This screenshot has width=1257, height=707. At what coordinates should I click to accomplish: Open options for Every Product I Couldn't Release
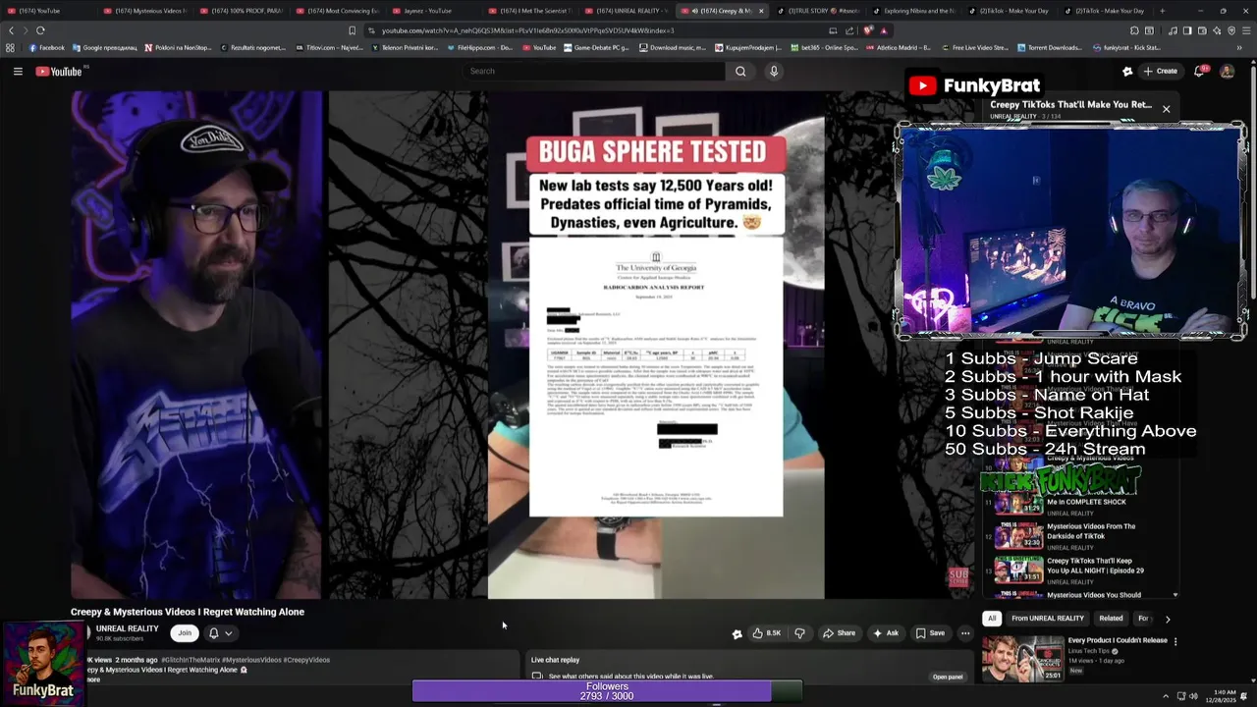1175,641
